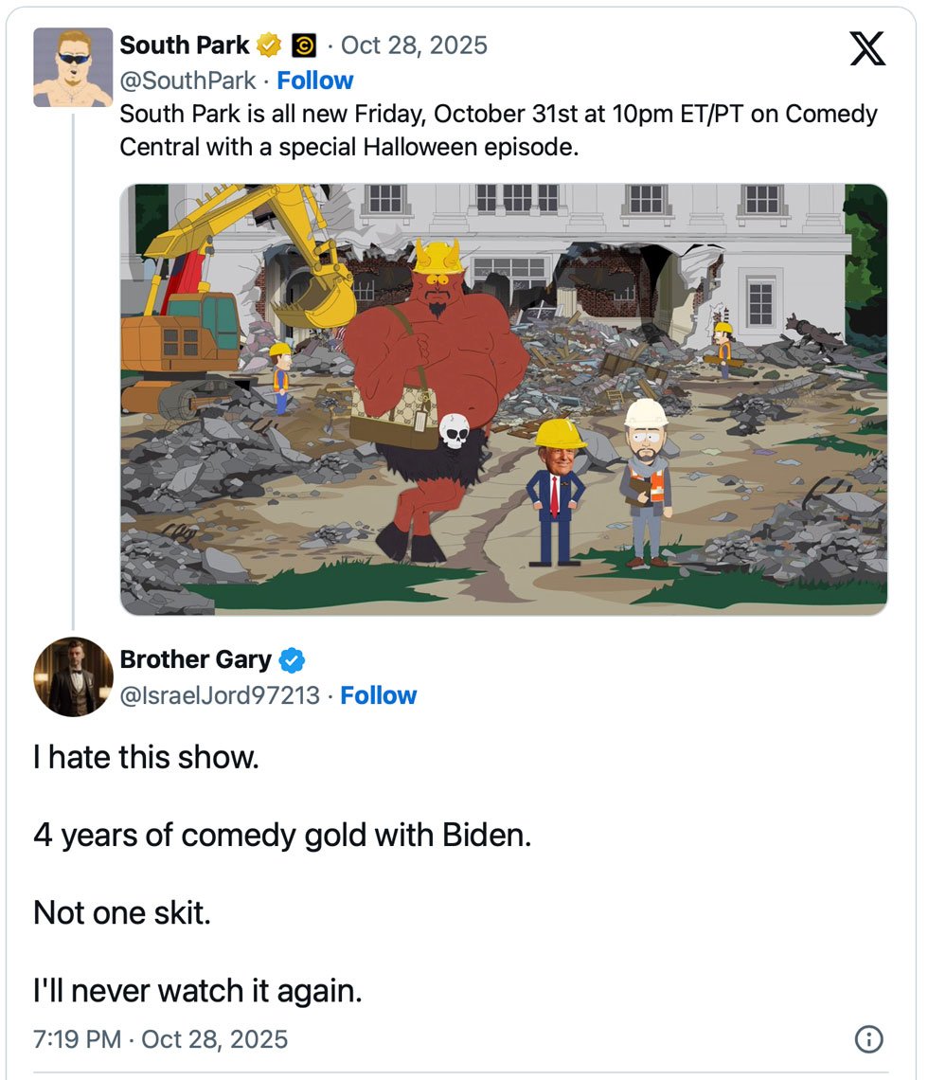Click Brother Gary's blue verified checkmark
The image size is (928, 1080).
292,659
